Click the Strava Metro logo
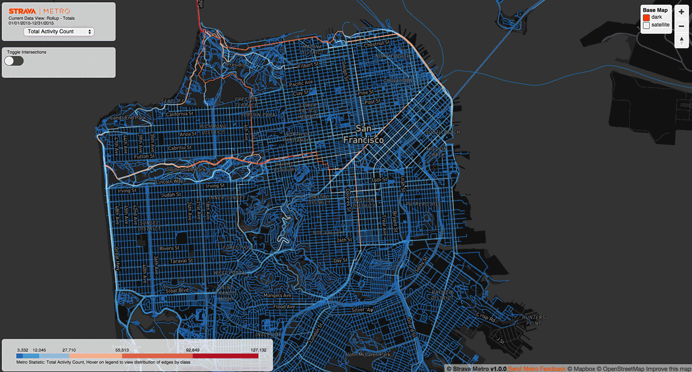The image size is (692, 372). point(40,11)
